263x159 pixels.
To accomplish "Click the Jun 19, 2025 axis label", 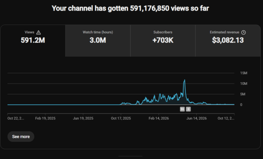I will (x=83, y=118).
